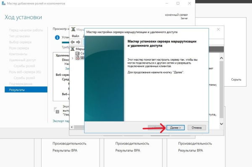This screenshot has width=252, height=167.
Task: Click the notification flag icon
Action: [x=56, y=110]
